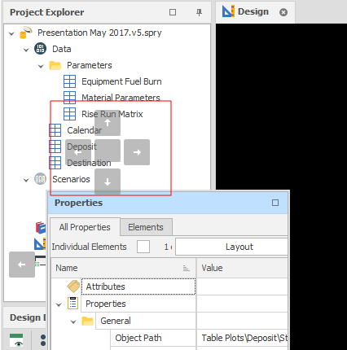The height and width of the screenshot is (350, 347).
Task: Click the General folder icon
Action: 87,321
